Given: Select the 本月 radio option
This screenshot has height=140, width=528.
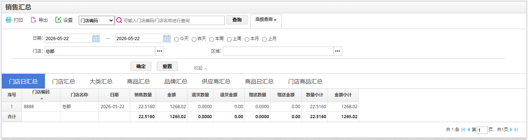Looking at the screenshot, I should click(x=247, y=39).
